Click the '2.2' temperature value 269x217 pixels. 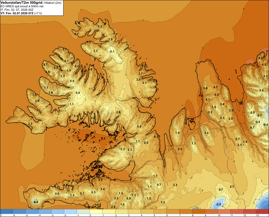pyautogui.click(x=210, y=112)
